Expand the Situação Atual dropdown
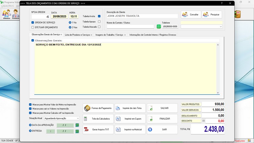The width and height of the screenshot is (254, 143). click(x=78, y=118)
